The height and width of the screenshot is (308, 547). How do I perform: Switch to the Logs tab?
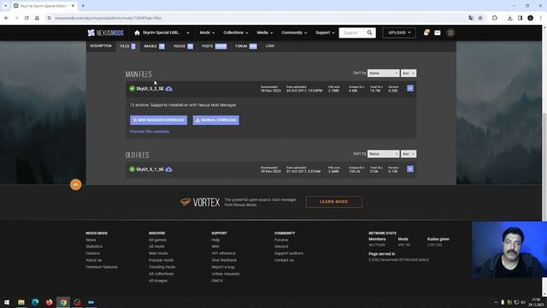(x=270, y=46)
